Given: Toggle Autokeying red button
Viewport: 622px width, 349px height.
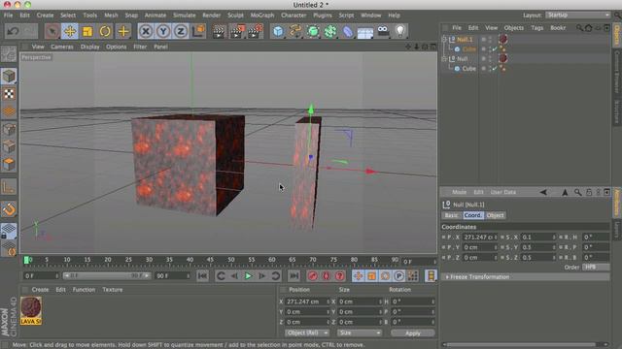Looking at the screenshot, I should tap(327, 275).
